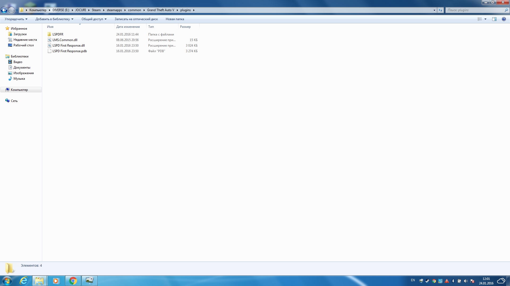Select the LMS.Common.dll file
This screenshot has height=286, width=510.
coord(65,40)
